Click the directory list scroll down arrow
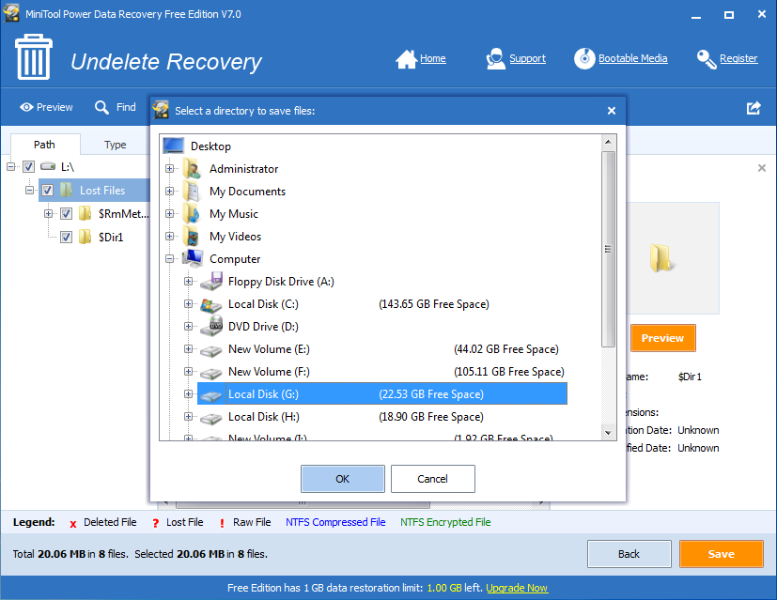Viewport: 777px width, 600px height. pos(608,433)
